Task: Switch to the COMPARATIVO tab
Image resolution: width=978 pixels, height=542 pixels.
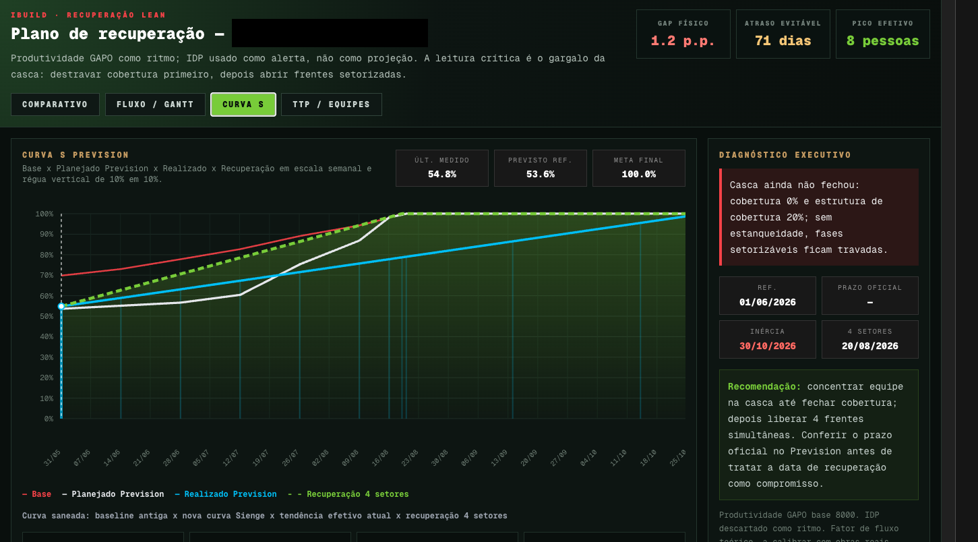Action: pos(55,104)
